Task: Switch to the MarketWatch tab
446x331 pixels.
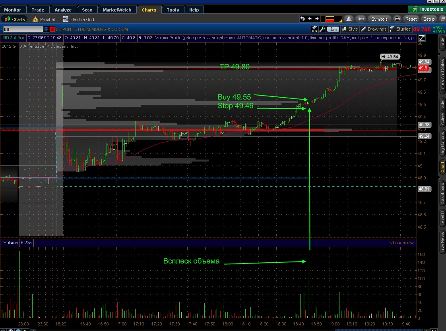Action: point(116,10)
